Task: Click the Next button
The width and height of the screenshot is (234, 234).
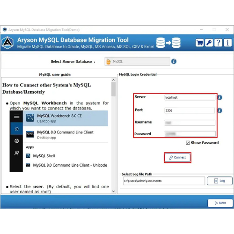Action: (220, 203)
